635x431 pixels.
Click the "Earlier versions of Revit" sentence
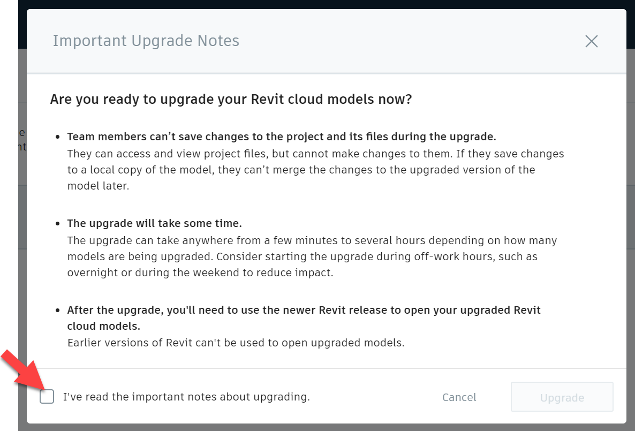tap(236, 343)
